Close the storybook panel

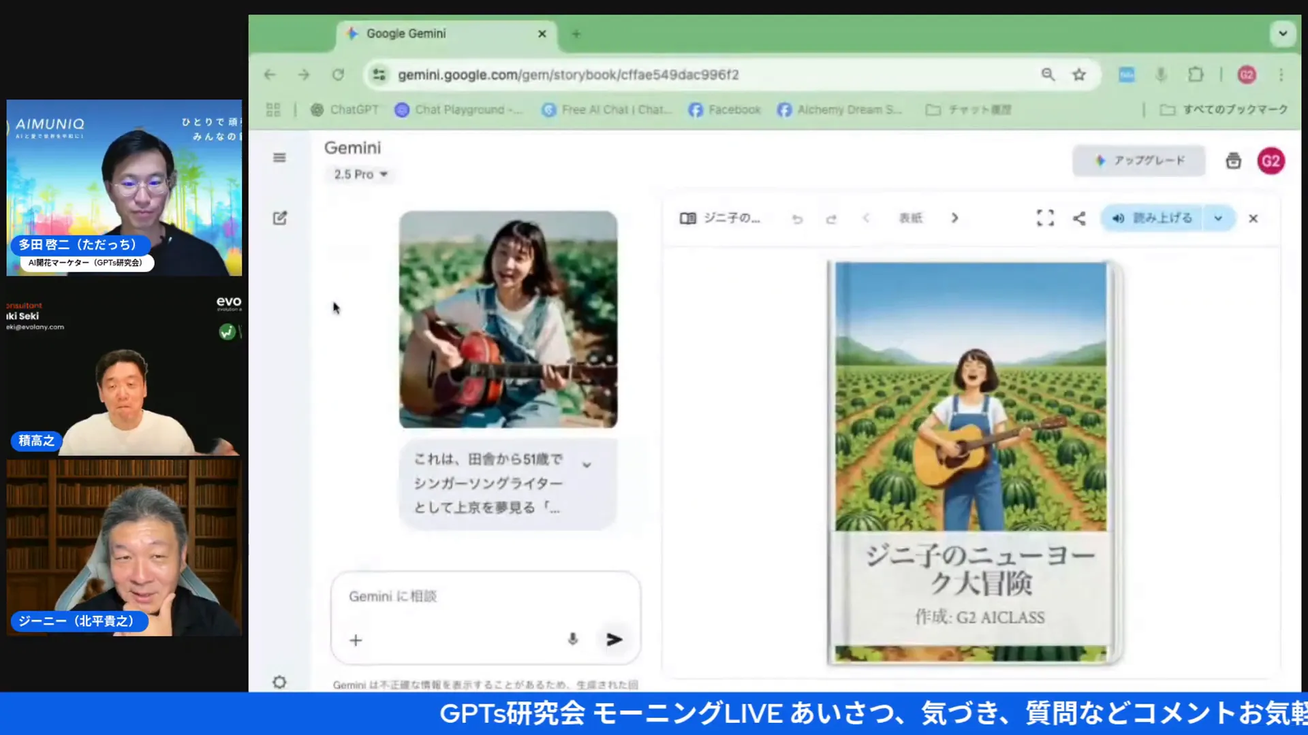[x=1253, y=218]
